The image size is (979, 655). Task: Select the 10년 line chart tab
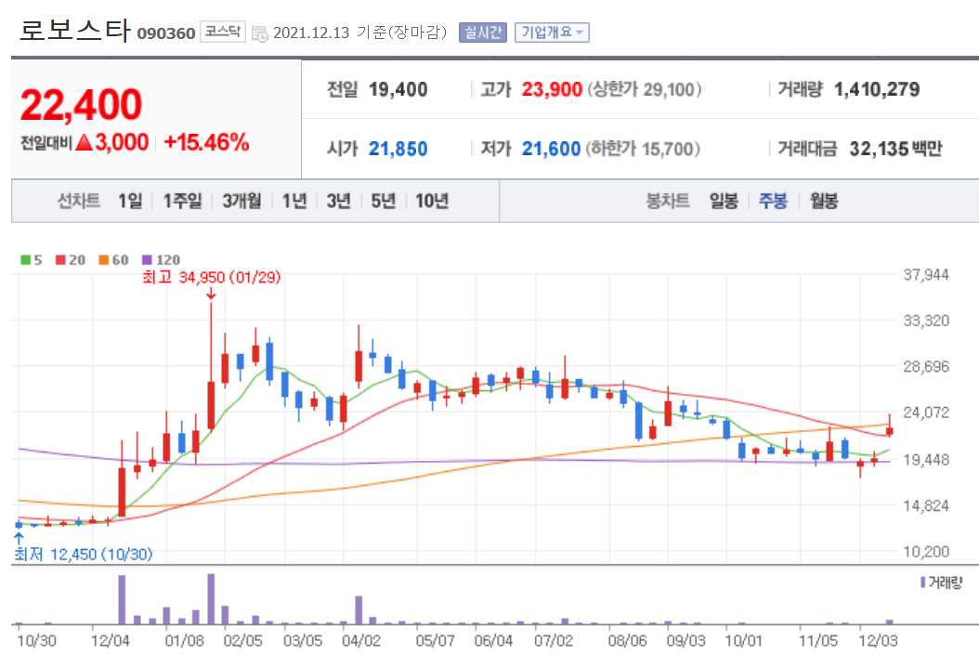pyautogui.click(x=431, y=201)
